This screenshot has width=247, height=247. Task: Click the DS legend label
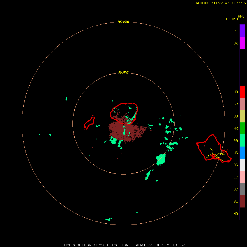(235, 165)
